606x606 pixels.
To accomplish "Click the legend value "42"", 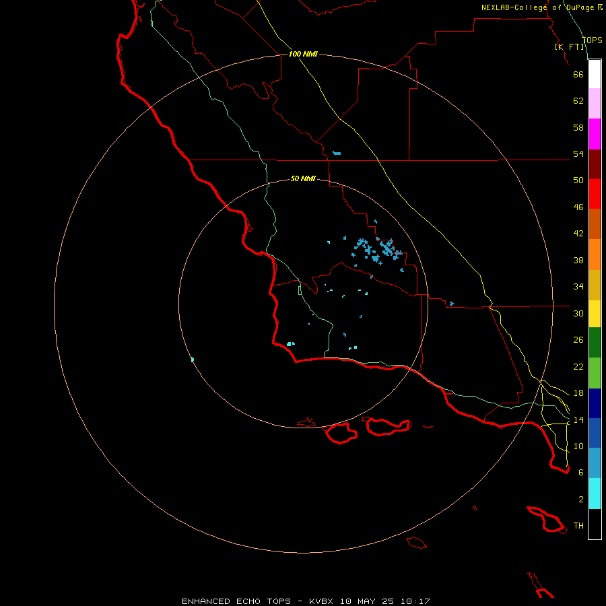I will (x=578, y=234).
